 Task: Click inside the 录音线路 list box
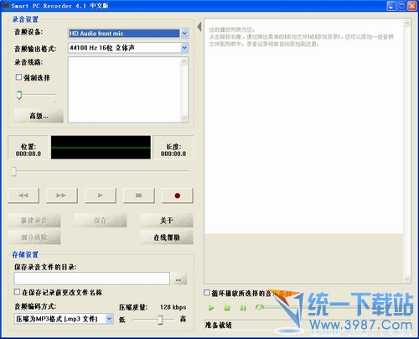click(x=124, y=90)
